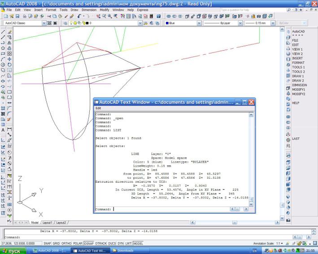Click the help question search field
This screenshot has height=254, width=318.
[x=253, y=10]
